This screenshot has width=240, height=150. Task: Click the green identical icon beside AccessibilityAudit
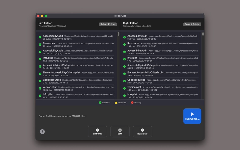click(x=40, y=37)
